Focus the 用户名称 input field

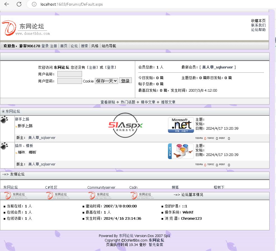point(69,74)
